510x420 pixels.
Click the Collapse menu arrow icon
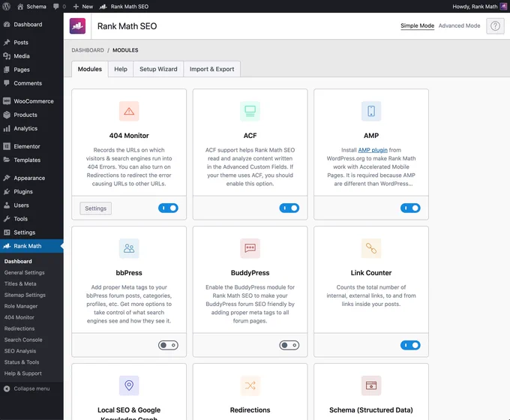(7, 388)
